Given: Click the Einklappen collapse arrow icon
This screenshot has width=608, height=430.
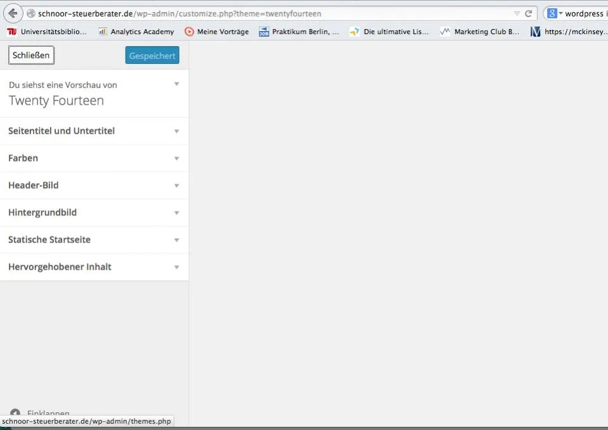Looking at the screenshot, I should (15, 412).
